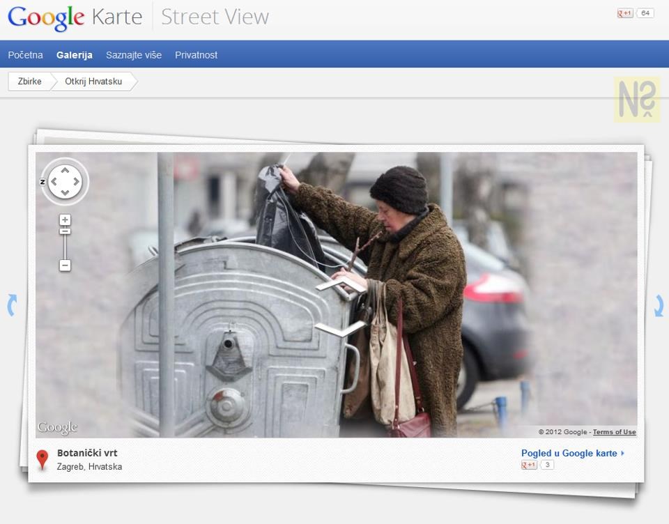Open the Zbirke breadcrumb entry
This screenshot has width=669, height=524.
(29, 82)
